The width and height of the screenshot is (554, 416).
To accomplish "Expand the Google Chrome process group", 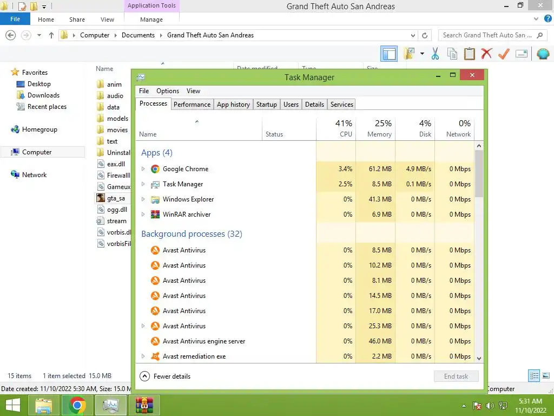I will (x=143, y=169).
